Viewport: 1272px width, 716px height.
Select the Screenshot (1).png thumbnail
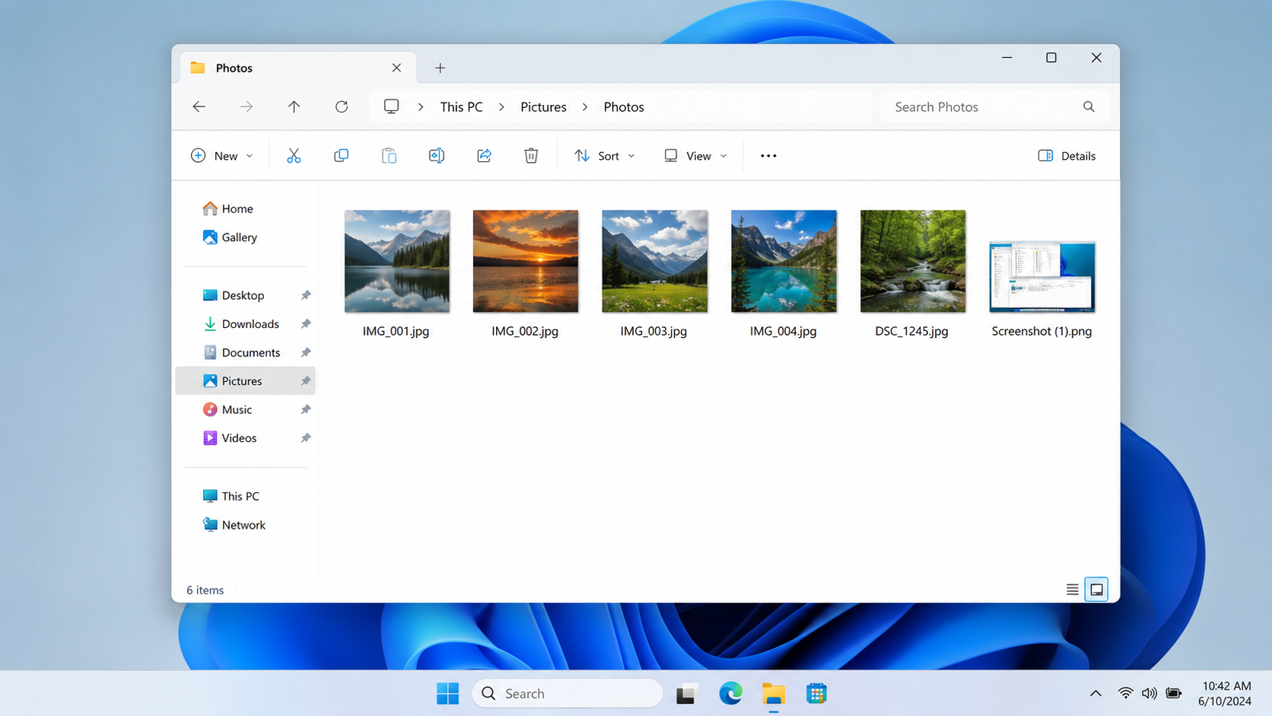[x=1041, y=277]
